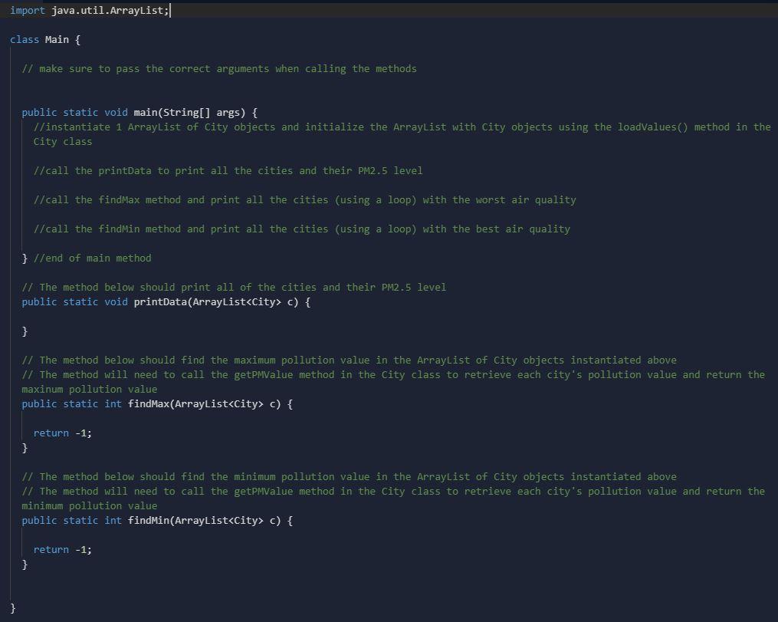The image size is (778, 622).
Task: Click the return -1 statement in findMax
Action: pos(61,433)
